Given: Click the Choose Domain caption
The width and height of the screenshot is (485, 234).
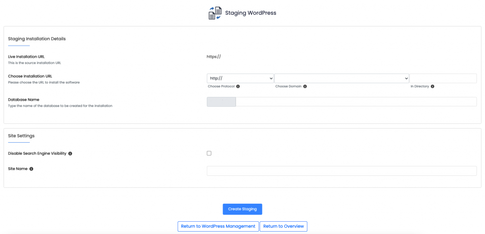Looking at the screenshot, I should click(288, 87).
